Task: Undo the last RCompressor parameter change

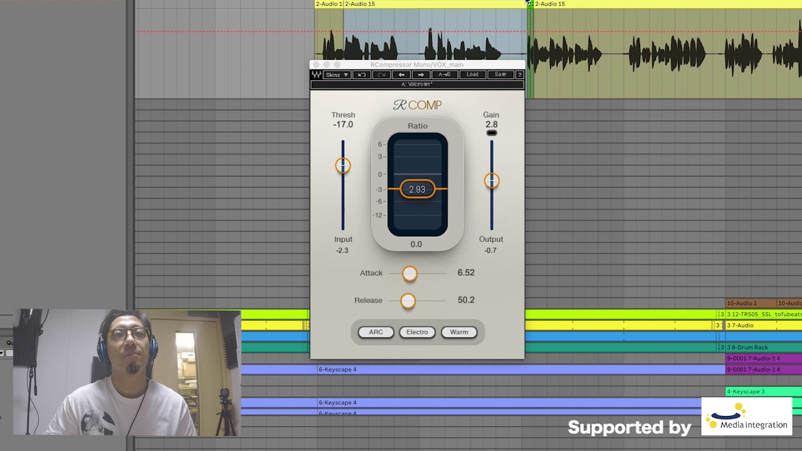Action: 362,75
